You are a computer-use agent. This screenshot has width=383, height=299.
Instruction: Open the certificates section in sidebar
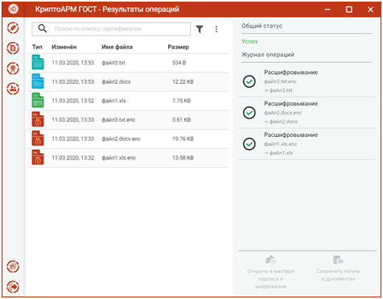pyautogui.click(x=13, y=69)
